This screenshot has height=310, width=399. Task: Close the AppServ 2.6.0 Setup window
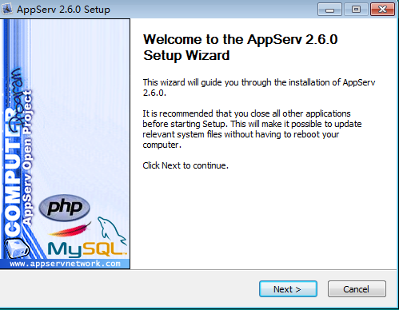(382, 10)
